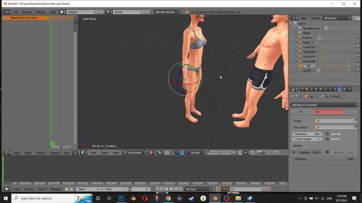Open the Default screen layout selector
Screen dimensions: 362x203
pyautogui.click(x=80, y=12)
